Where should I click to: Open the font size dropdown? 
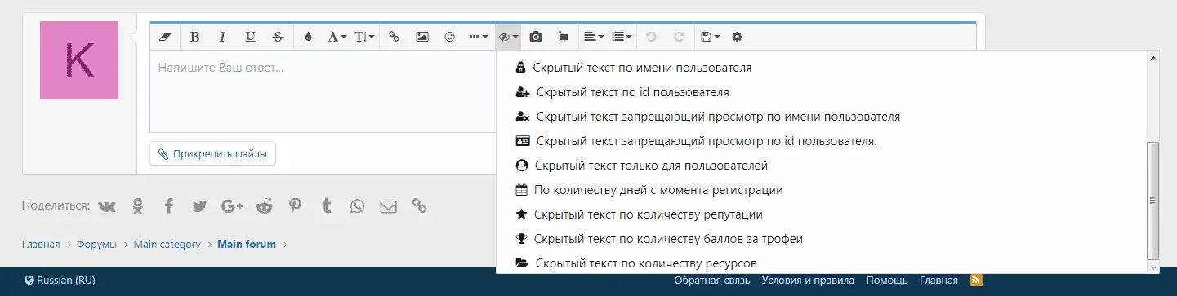click(365, 37)
